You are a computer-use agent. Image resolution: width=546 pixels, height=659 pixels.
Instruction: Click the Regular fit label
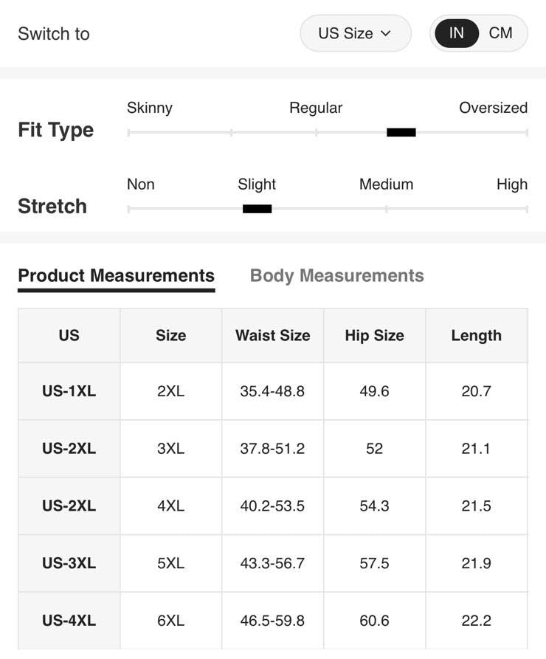(x=316, y=108)
